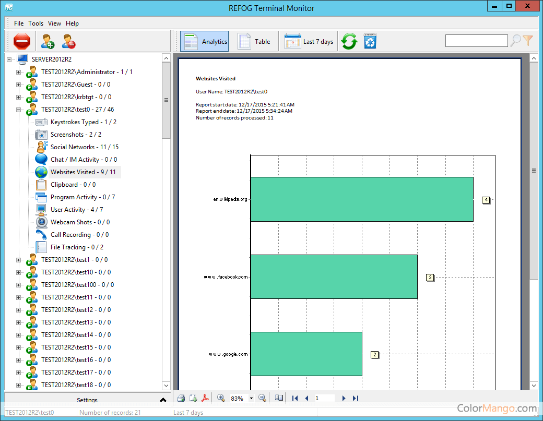This screenshot has height=421, width=543.
Task: Switch to Table view
Action: point(254,41)
